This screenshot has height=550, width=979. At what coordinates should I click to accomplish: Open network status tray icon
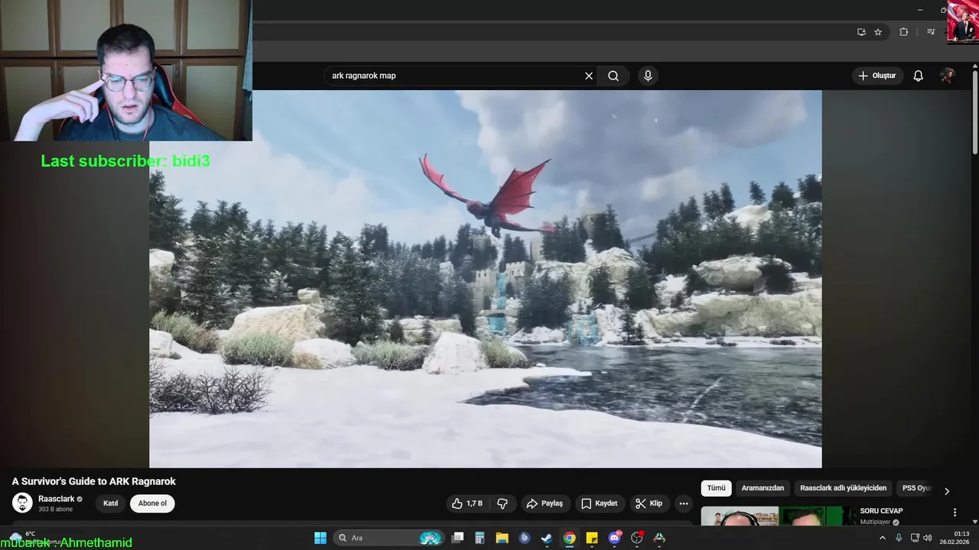click(915, 538)
